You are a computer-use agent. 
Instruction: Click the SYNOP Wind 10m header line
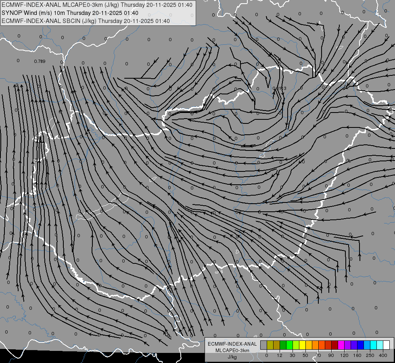(70, 13)
